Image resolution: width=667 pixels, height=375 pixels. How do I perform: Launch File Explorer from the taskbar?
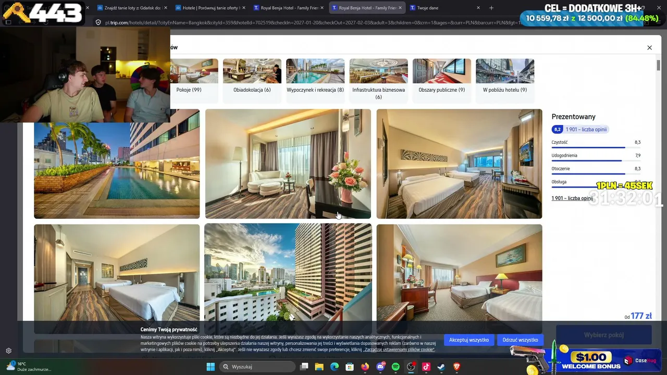click(319, 367)
